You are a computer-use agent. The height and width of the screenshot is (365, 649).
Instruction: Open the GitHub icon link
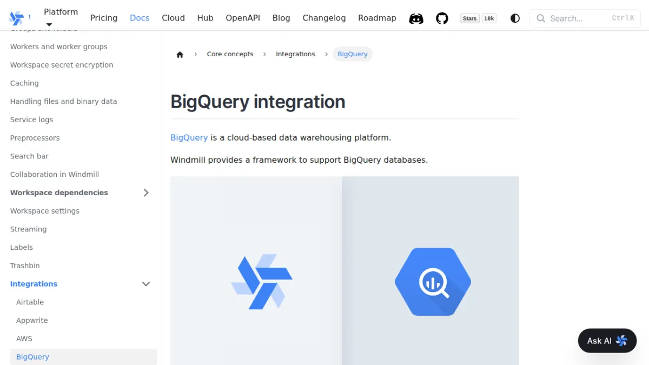[x=442, y=18]
